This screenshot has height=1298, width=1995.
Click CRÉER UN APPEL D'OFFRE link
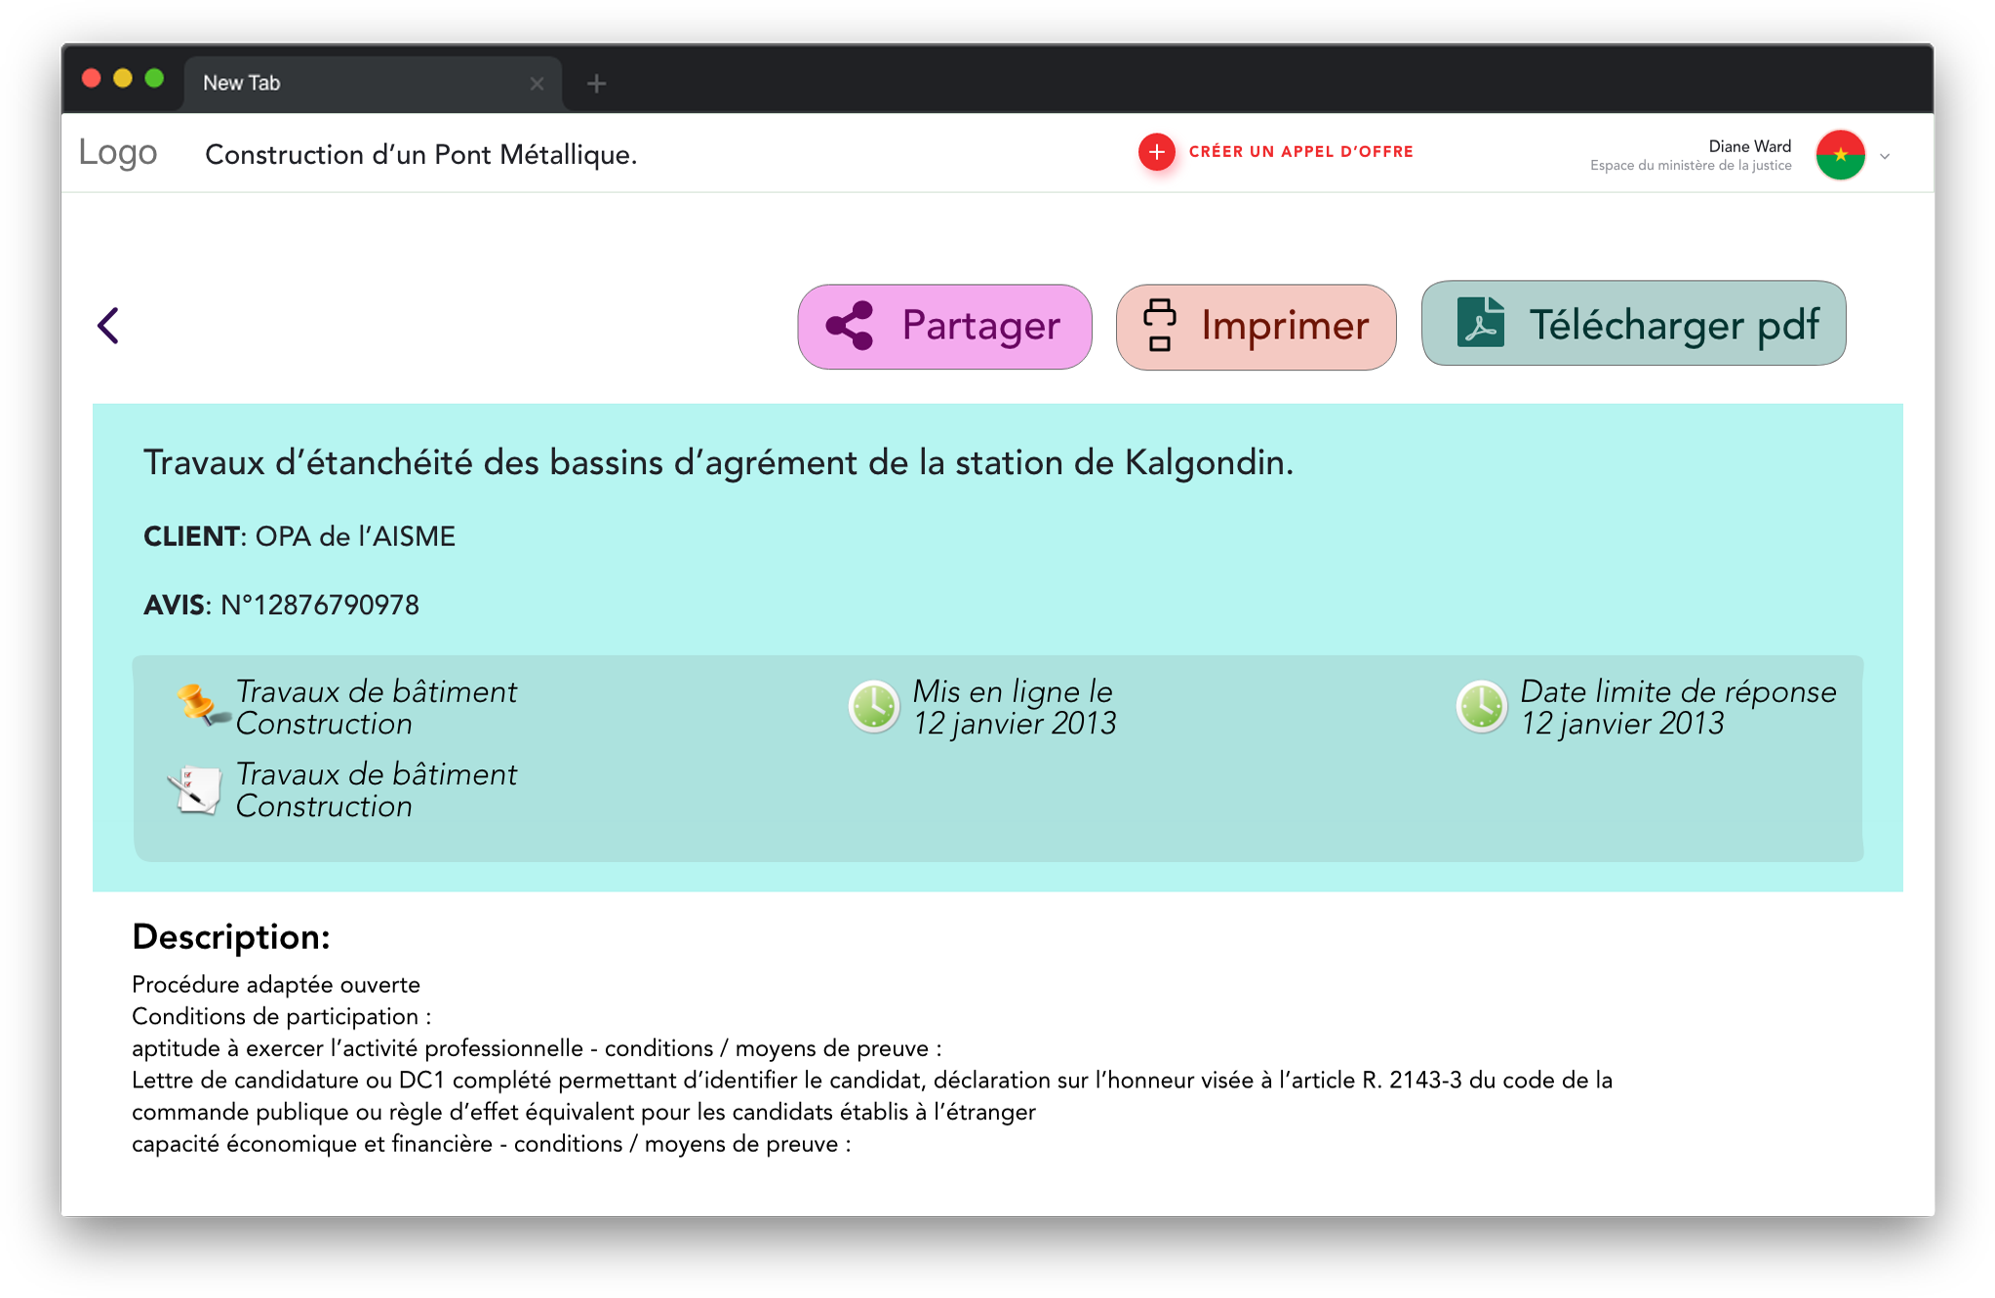1299,152
